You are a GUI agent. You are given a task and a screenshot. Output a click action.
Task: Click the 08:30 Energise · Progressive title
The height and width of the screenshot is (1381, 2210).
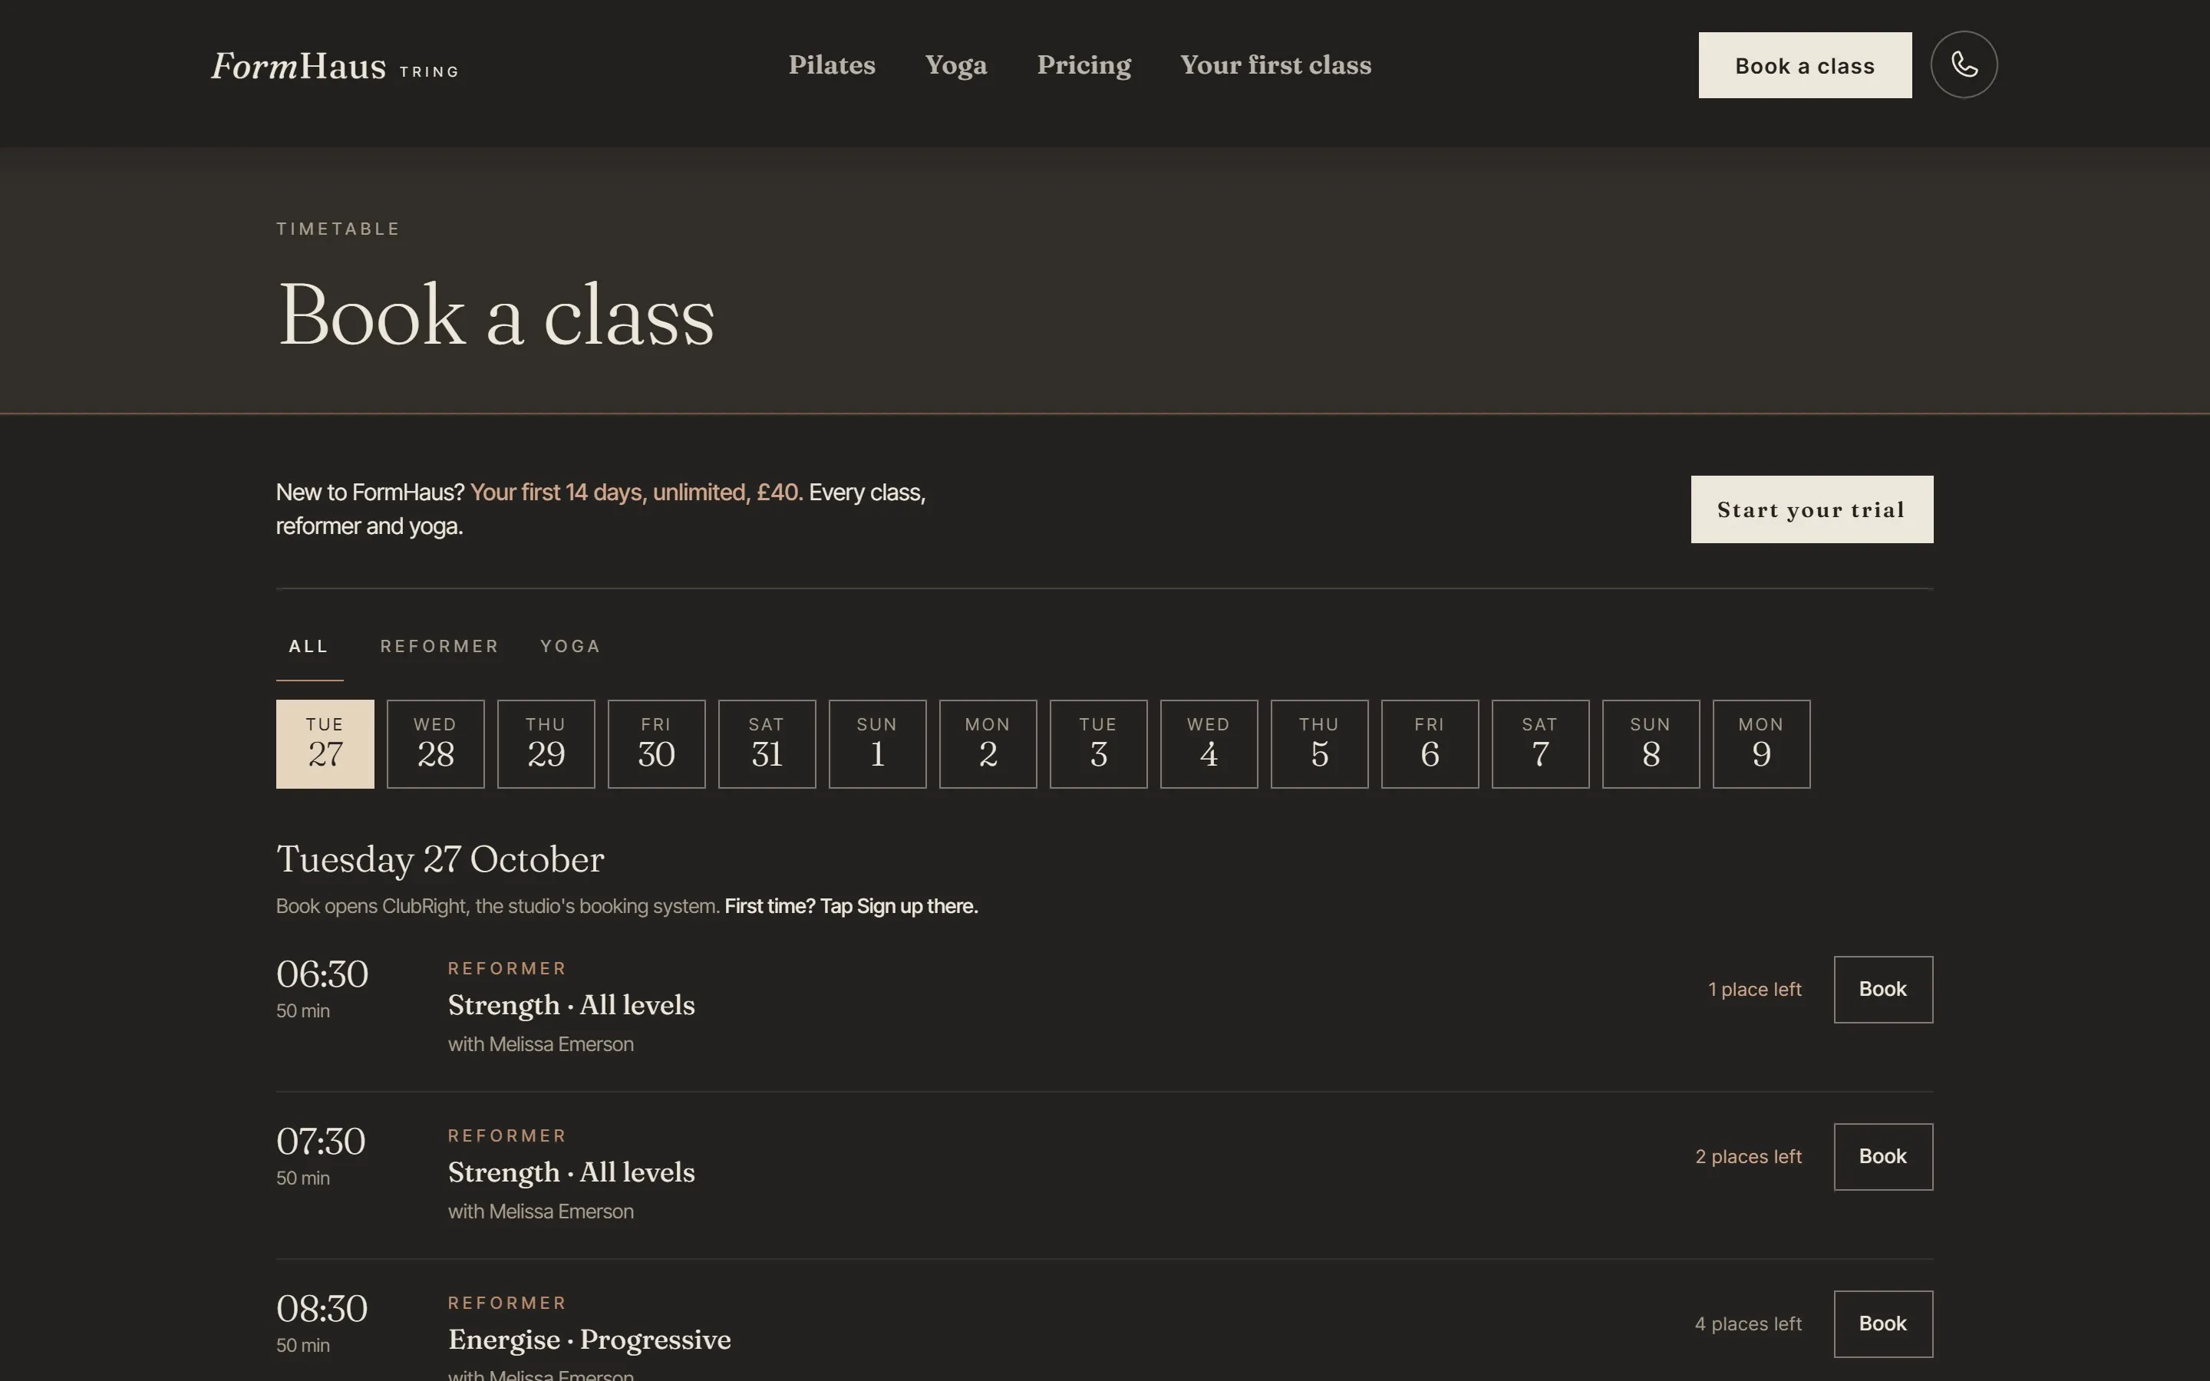589,1340
